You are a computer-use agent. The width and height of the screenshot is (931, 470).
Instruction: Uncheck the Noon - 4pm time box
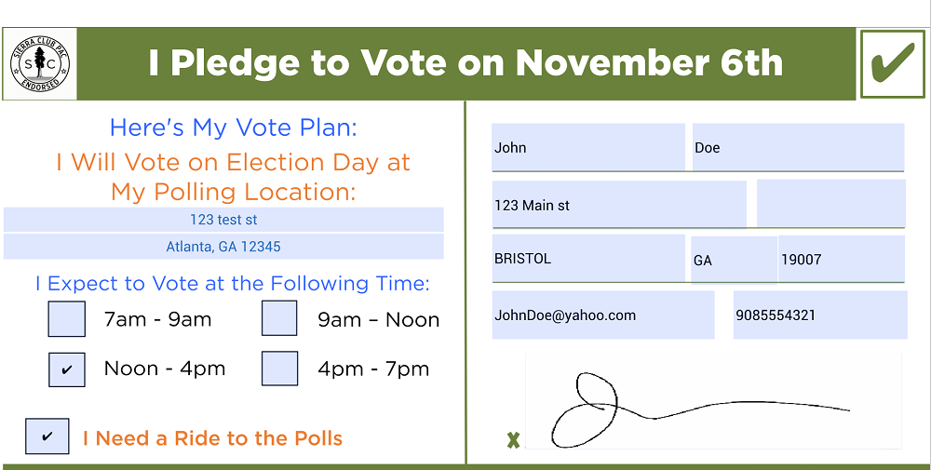[x=66, y=369]
